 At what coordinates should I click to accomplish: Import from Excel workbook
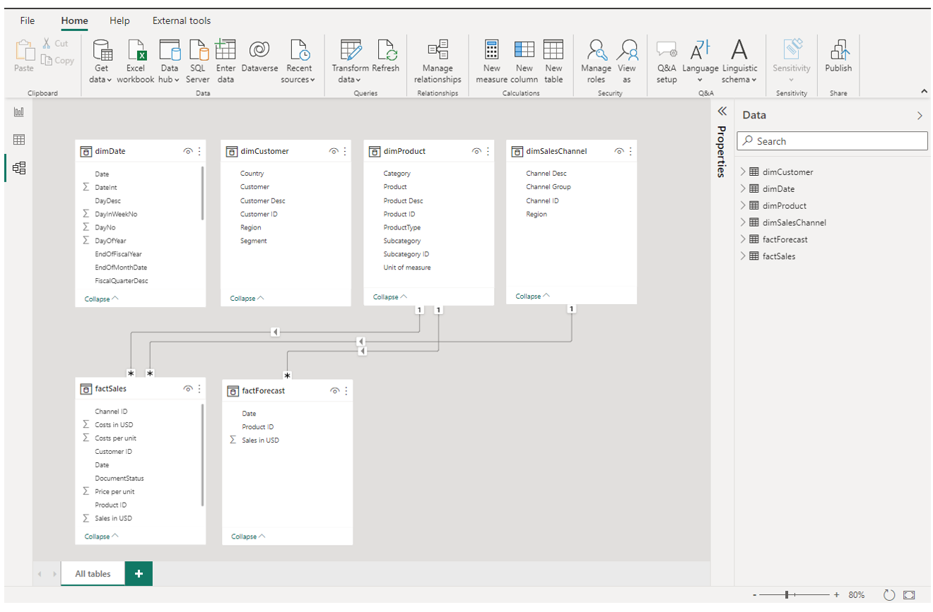[x=135, y=61]
